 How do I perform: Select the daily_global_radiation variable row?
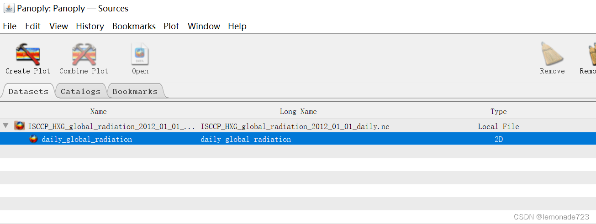click(x=298, y=139)
